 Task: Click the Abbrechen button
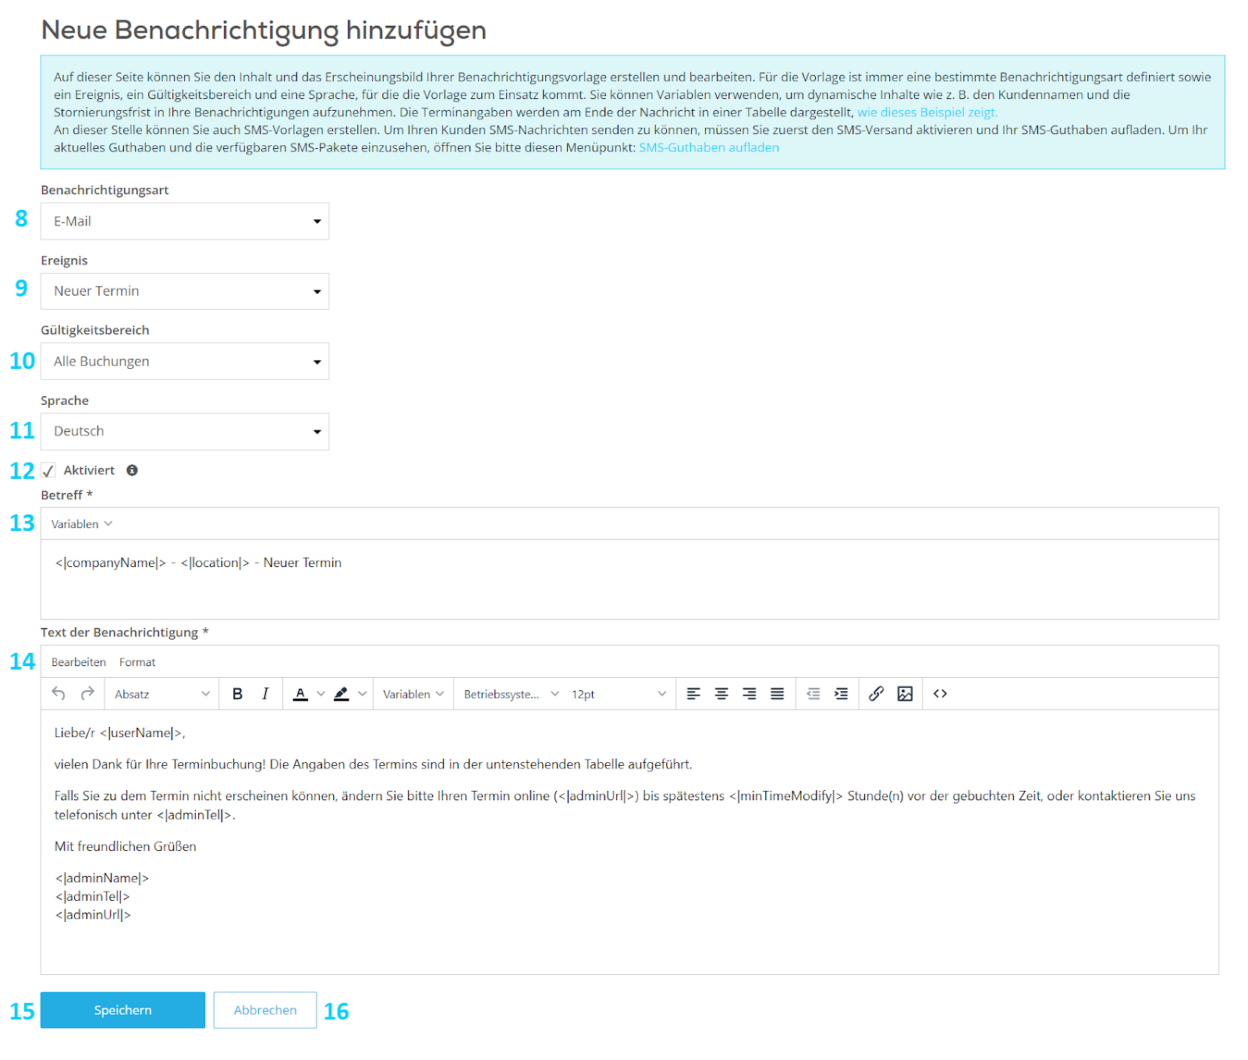click(265, 1010)
